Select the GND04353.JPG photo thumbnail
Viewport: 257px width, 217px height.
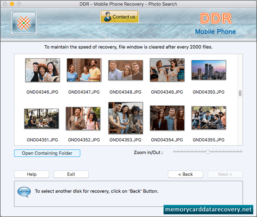(126, 118)
